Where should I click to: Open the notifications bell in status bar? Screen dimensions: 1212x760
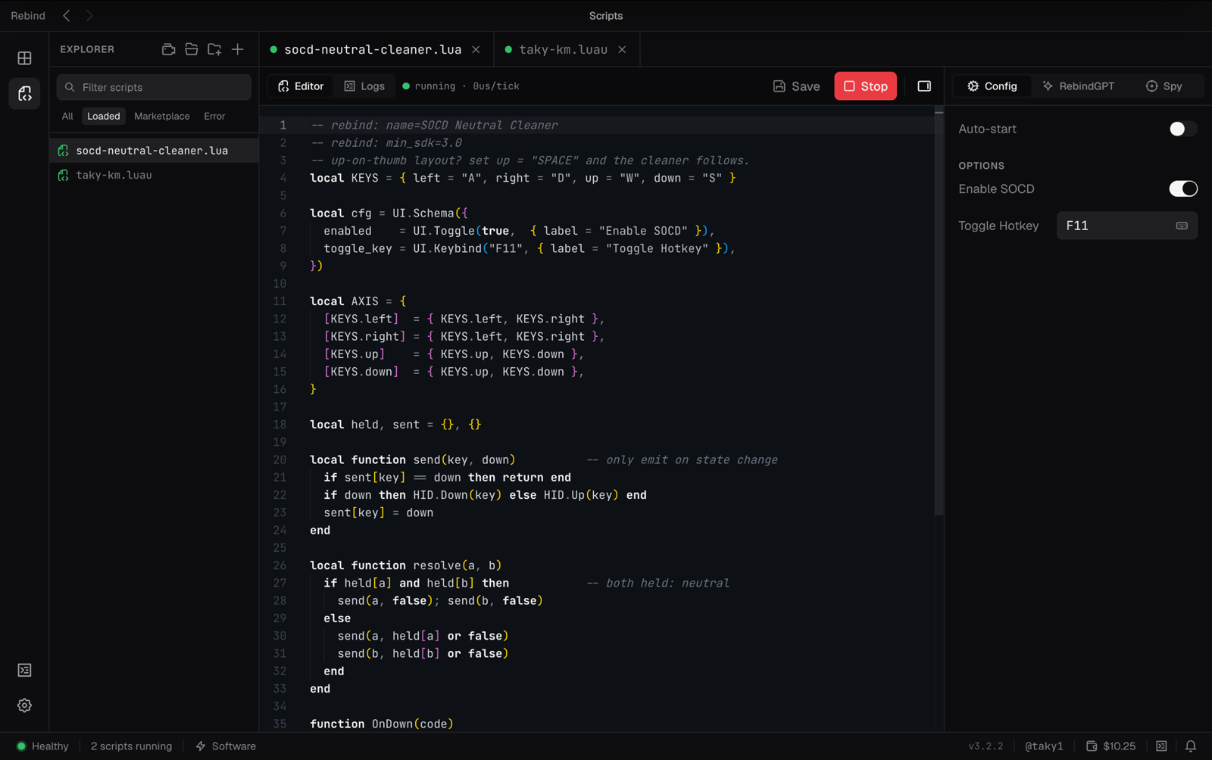point(1191,746)
